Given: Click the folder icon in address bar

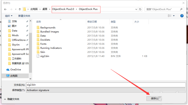Looking at the screenshot, I should point(25,9).
